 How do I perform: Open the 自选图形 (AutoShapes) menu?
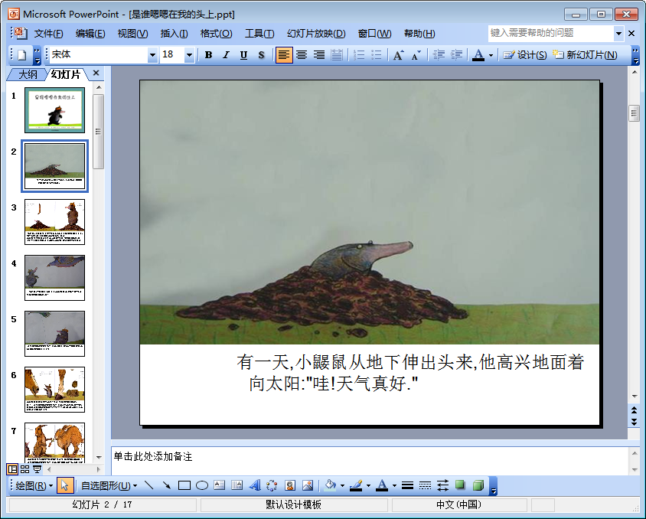(x=109, y=485)
